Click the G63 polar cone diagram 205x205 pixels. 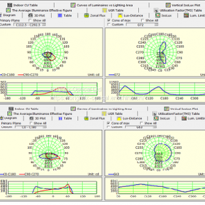[x=159, y=153]
